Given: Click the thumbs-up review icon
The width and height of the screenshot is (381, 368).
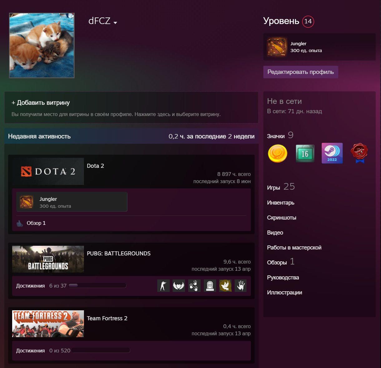Looking at the screenshot, I should click(x=20, y=223).
